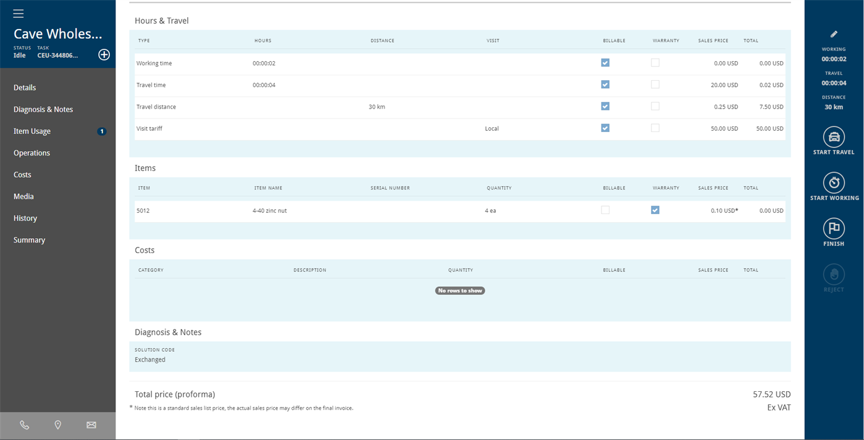Open the location icon at the bottom sidebar
This screenshot has width=864, height=440.
click(x=57, y=425)
